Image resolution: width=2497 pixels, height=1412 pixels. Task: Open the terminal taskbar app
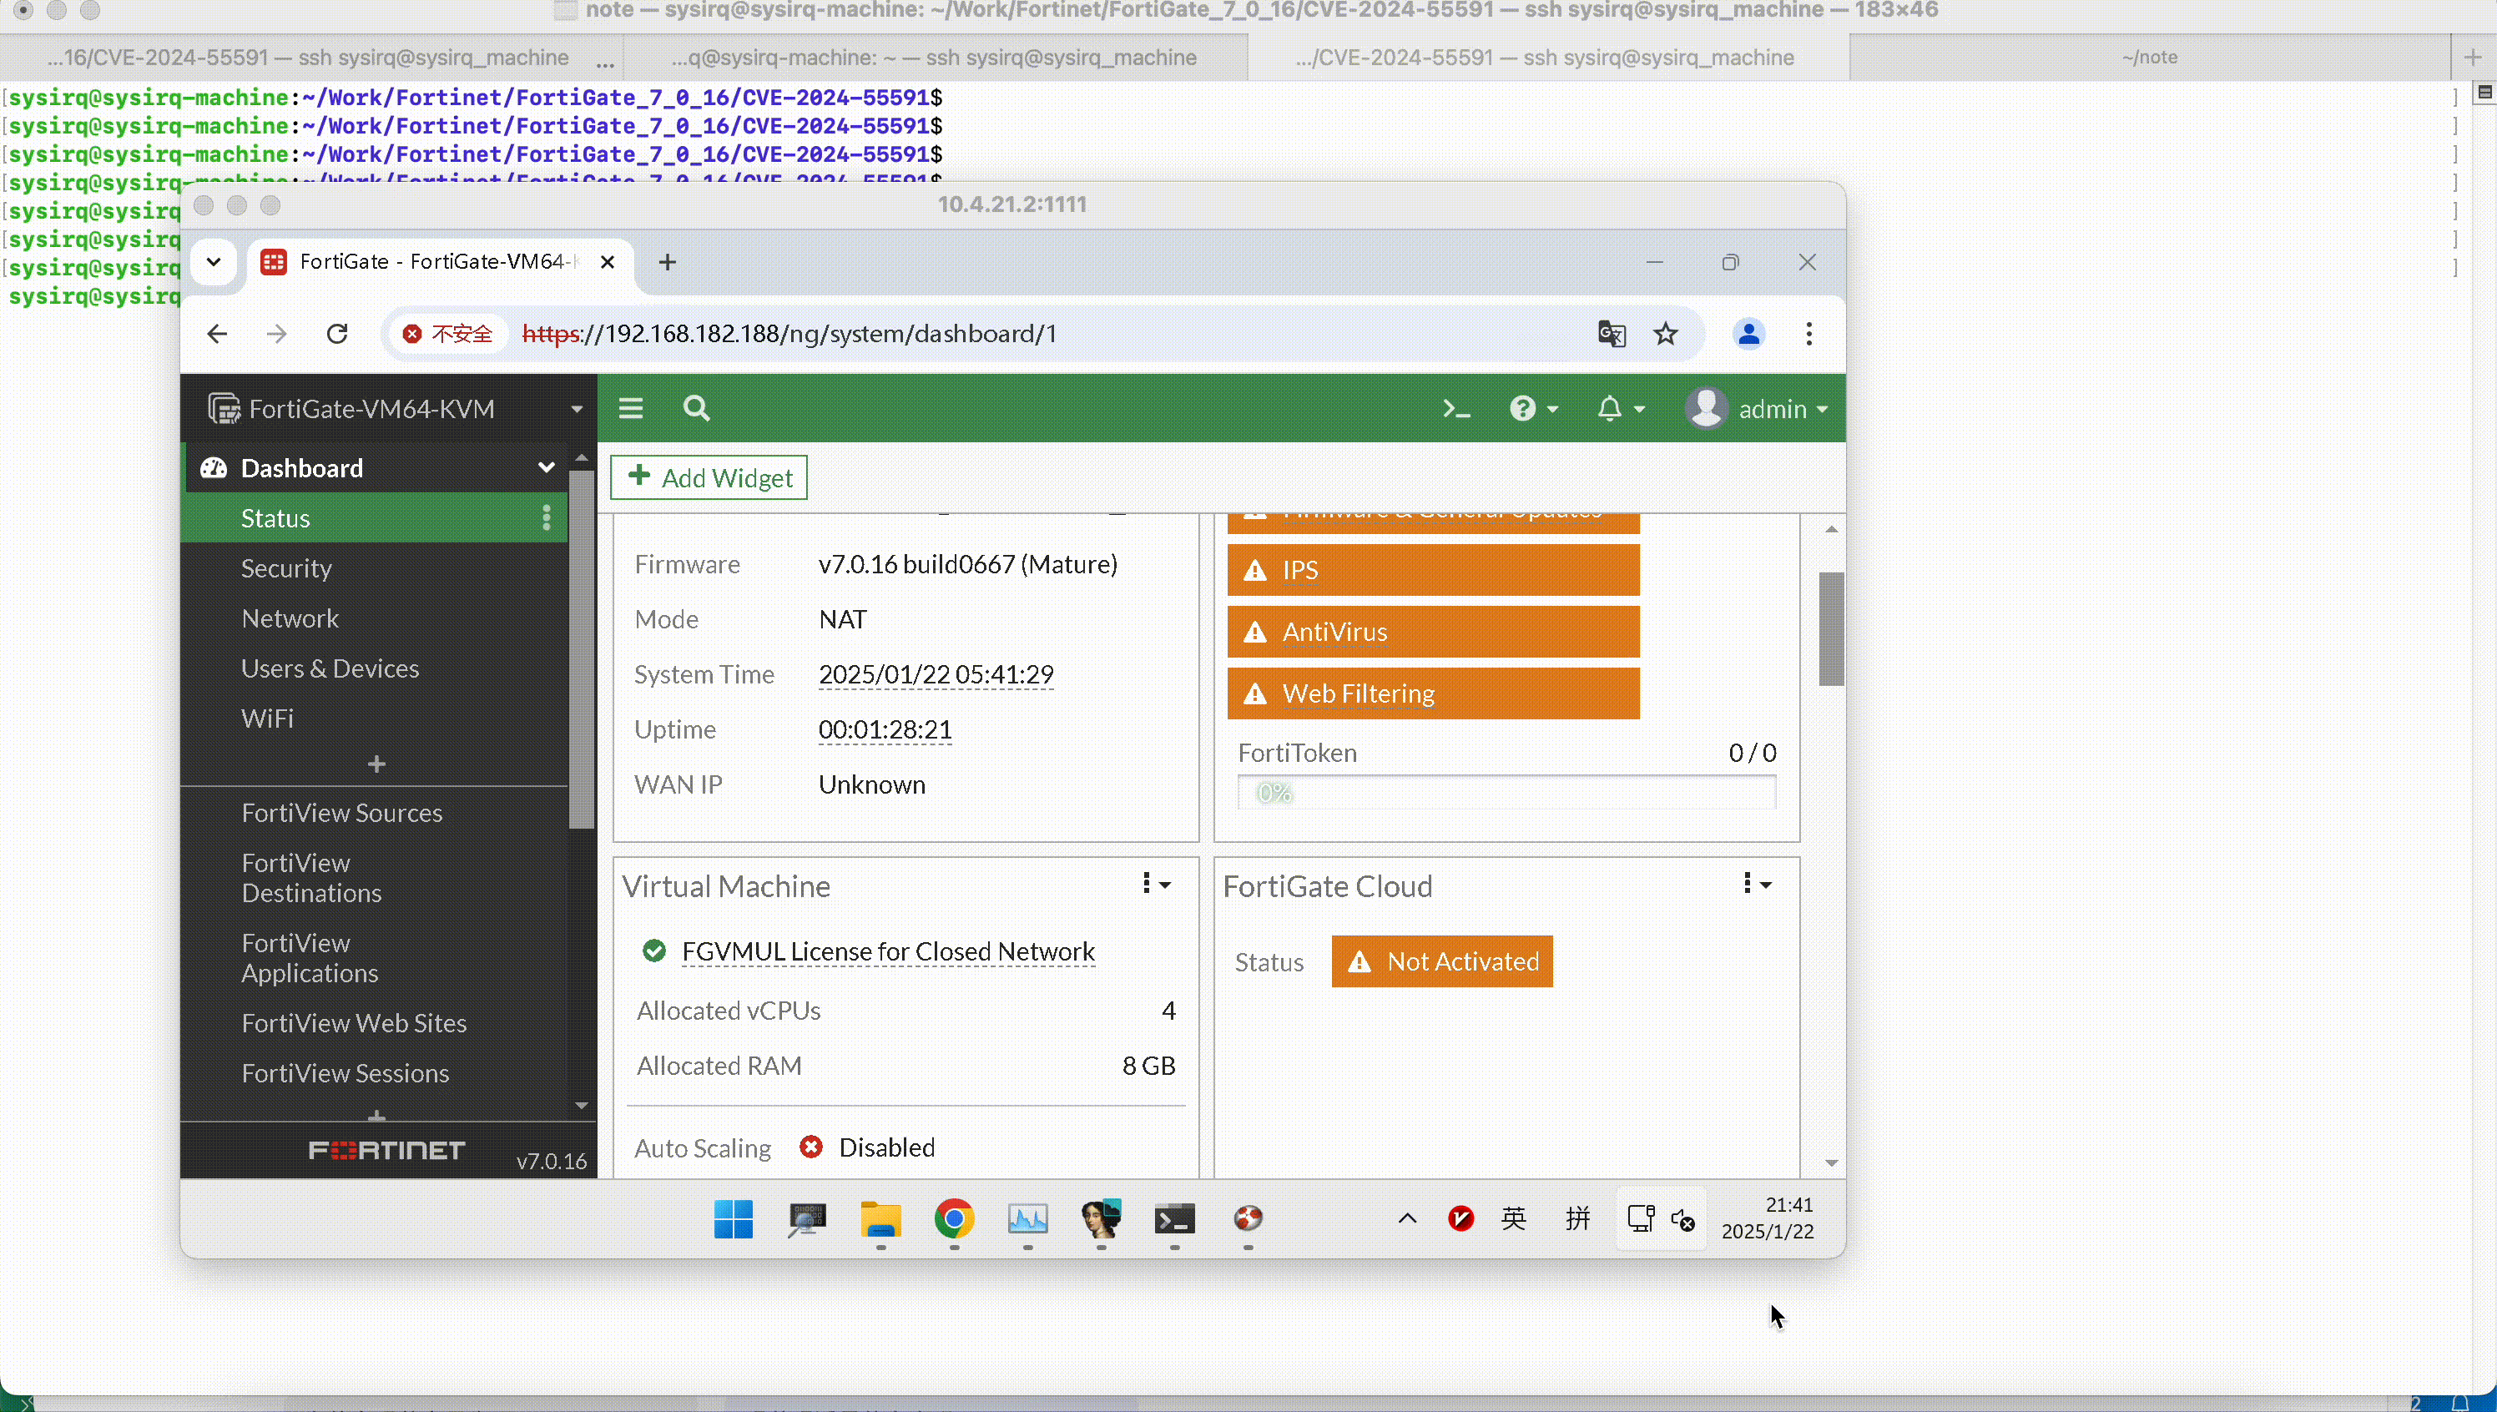(x=1174, y=1220)
